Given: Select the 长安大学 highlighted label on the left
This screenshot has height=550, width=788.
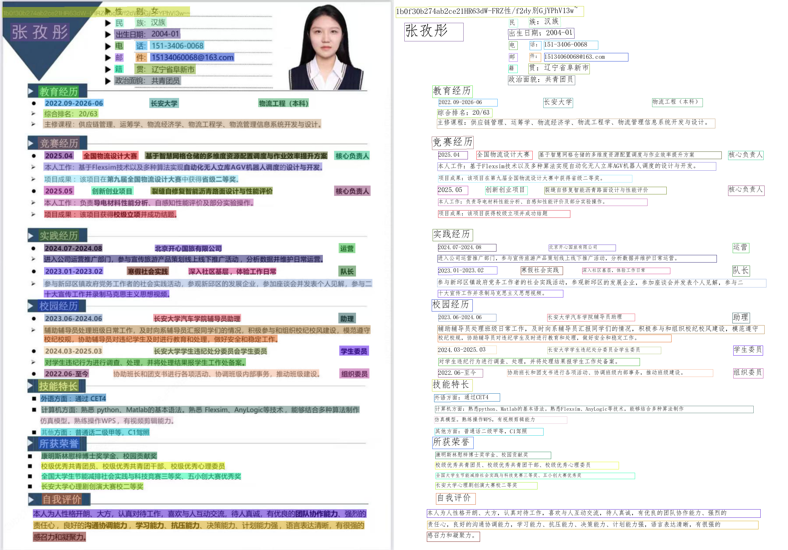Looking at the screenshot, I should click(x=164, y=103).
